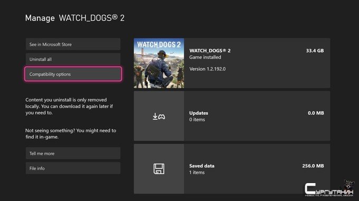359x201 pixels.
Task: Open File info
Action: (x=73, y=168)
